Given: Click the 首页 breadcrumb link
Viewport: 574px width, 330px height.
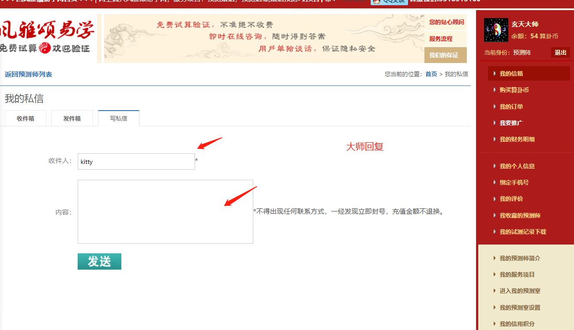Looking at the screenshot, I should pyautogui.click(x=431, y=74).
